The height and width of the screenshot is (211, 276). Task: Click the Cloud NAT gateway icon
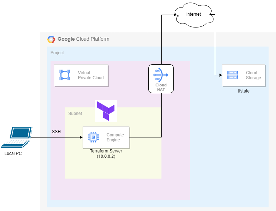coord(161,75)
